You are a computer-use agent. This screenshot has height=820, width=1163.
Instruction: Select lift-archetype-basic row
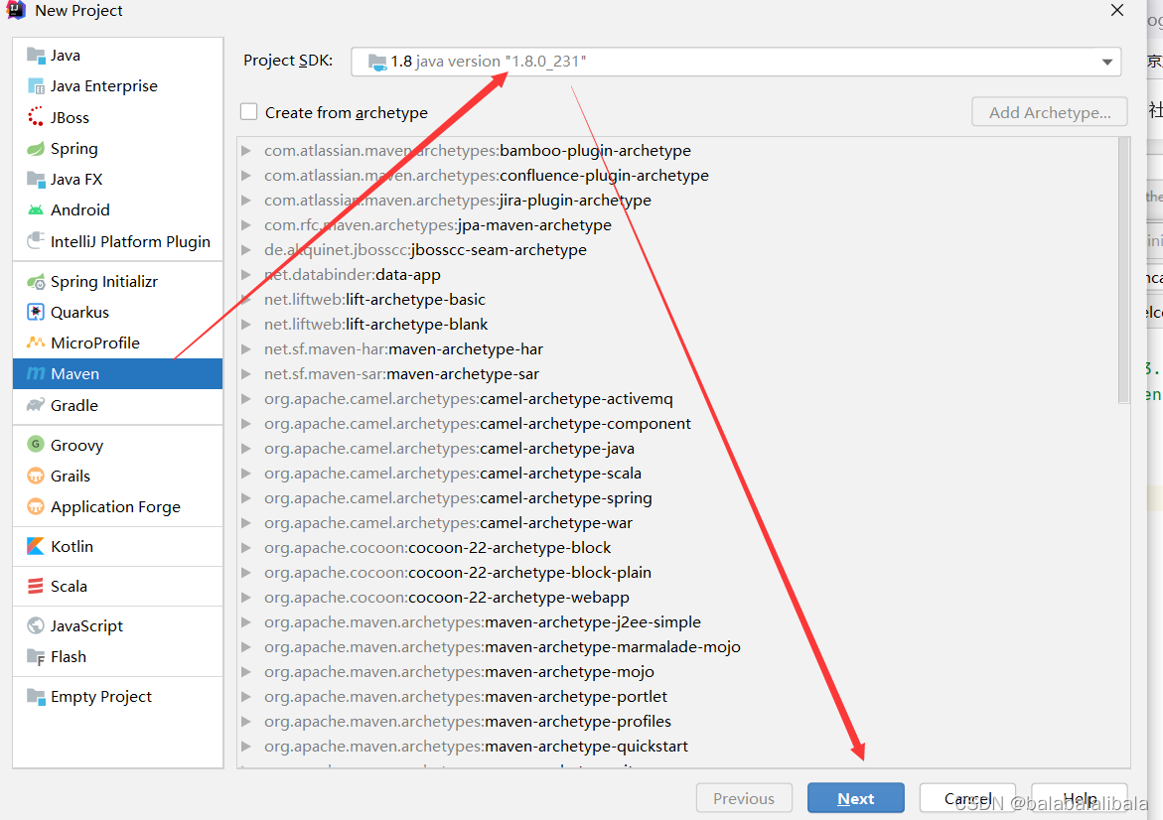[678, 300]
